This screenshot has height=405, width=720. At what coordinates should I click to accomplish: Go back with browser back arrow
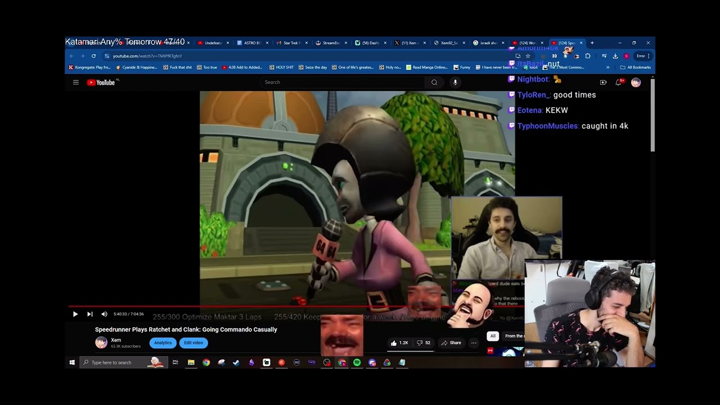[x=71, y=56]
